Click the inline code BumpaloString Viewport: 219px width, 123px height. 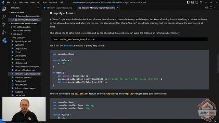click(131, 94)
